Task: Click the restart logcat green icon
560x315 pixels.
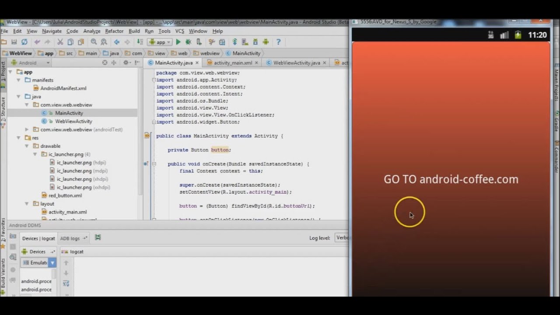Action: point(98,238)
